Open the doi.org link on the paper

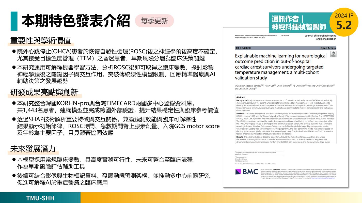[x=250, y=38]
